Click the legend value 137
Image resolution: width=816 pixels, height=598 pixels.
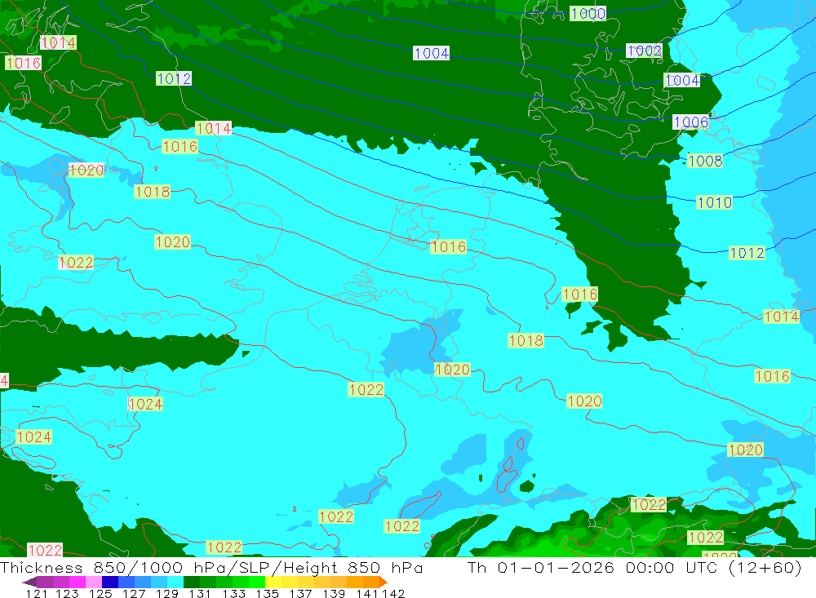pyautogui.click(x=300, y=593)
